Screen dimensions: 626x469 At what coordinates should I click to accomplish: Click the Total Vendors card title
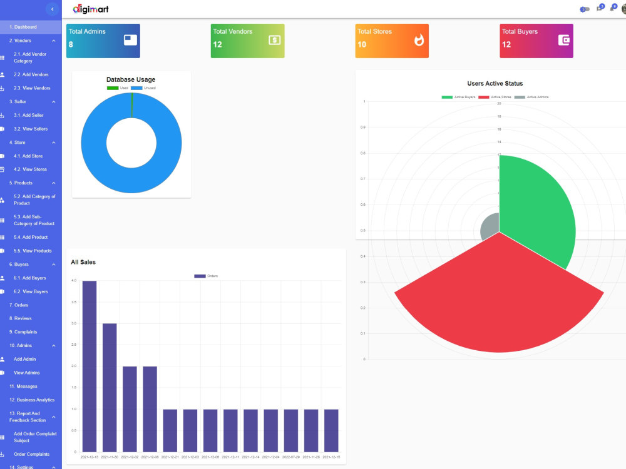[233, 31]
